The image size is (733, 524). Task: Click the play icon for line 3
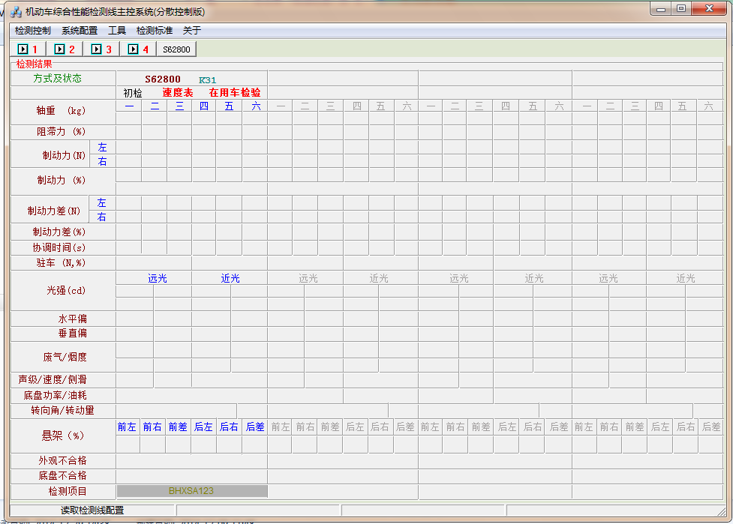pyautogui.click(x=96, y=49)
